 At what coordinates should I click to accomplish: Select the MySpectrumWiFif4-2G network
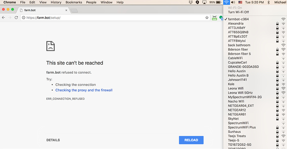tap(255, 97)
